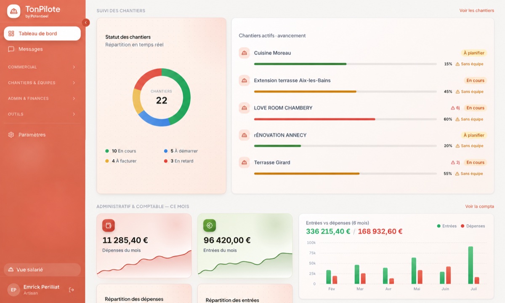Click the Entrées du mois card 96 420,00 €

(x=245, y=246)
